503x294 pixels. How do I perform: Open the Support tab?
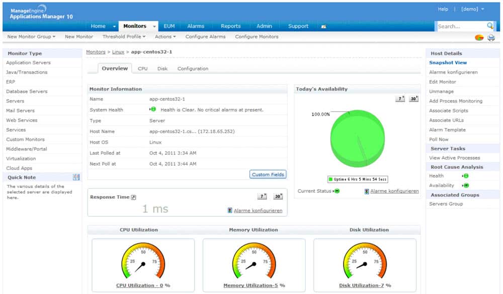(298, 26)
